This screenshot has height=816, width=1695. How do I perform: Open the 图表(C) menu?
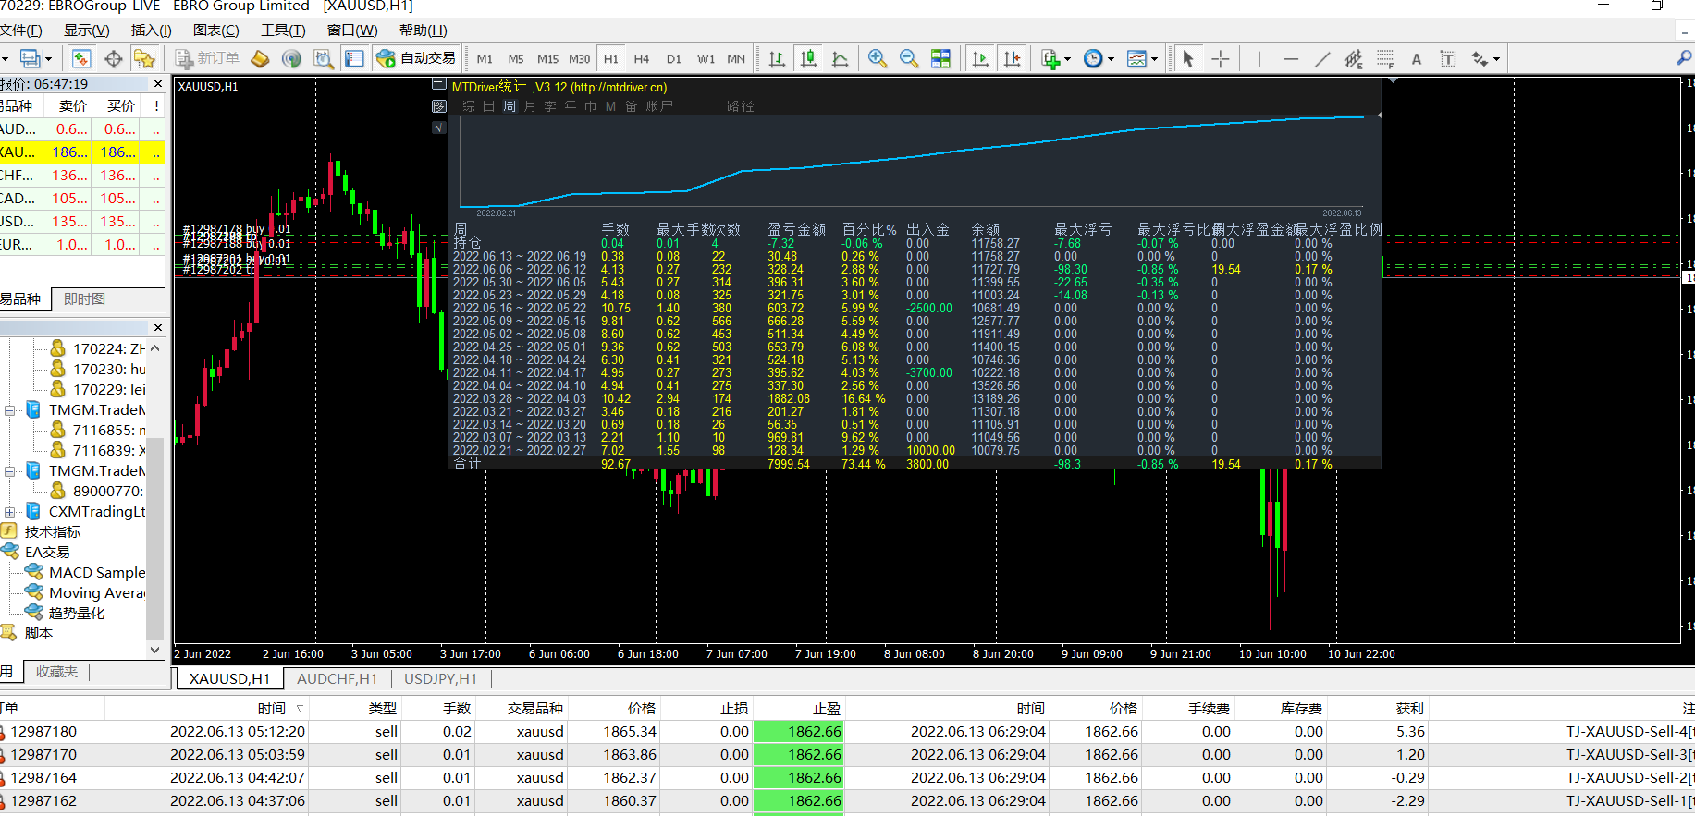pyautogui.click(x=215, y=30)
